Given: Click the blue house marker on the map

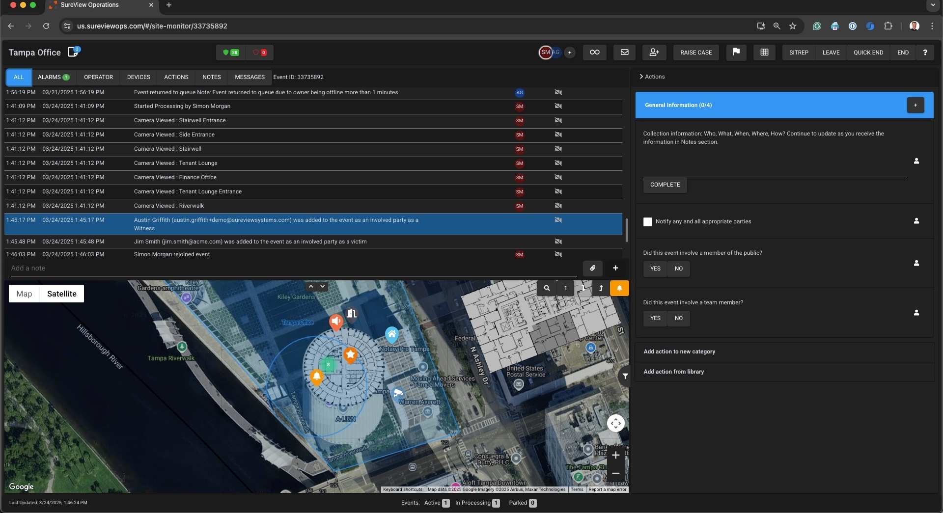Looking at the screenshot, I should click(391, 335).
